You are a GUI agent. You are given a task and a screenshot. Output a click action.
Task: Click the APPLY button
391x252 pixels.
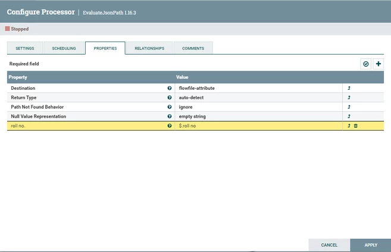371,245
